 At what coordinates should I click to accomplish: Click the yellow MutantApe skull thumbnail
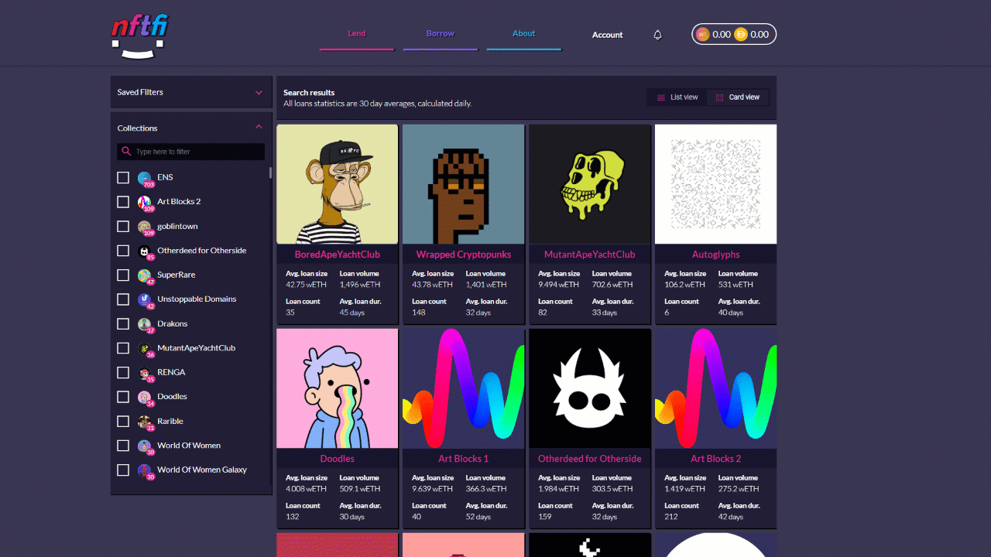point(590,184)
